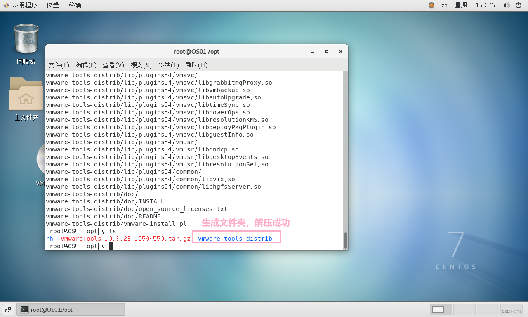Click the workspace switcher icon at bottom-left

pos(8,309)
